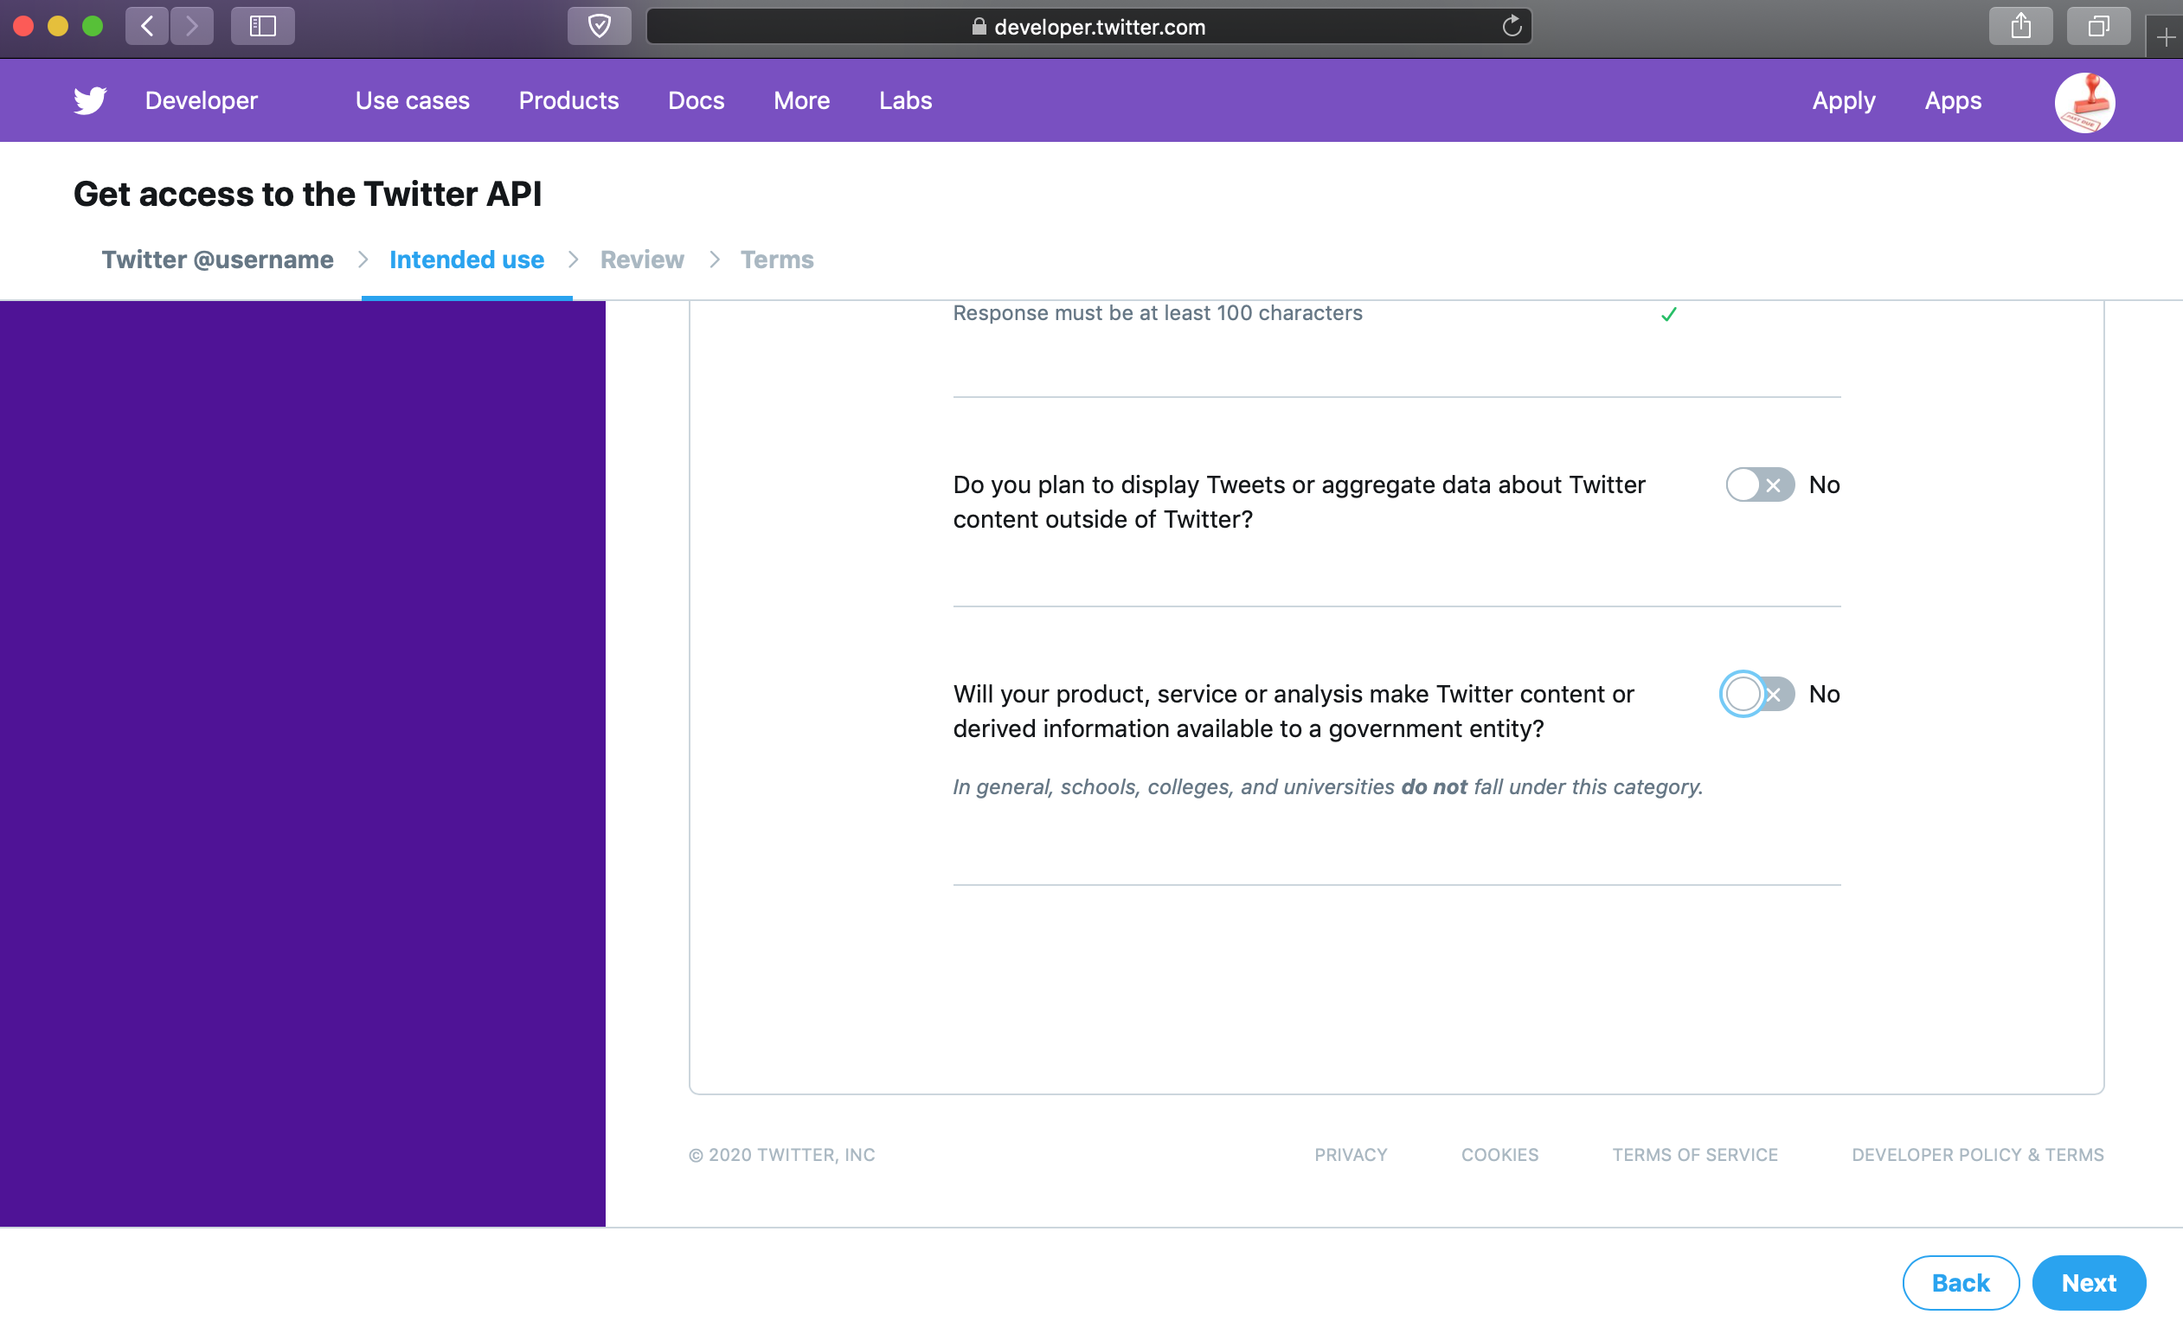Click the Next button

(2088, 1282)
